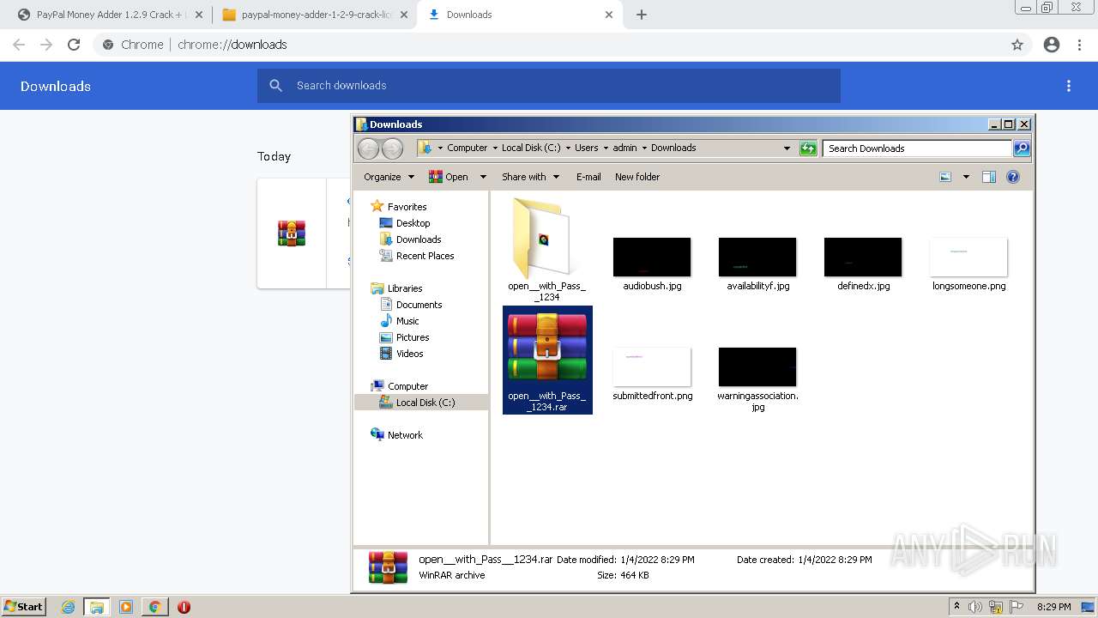Click the Explorer Back navigation button
1098x618 pixels.
click(368, 148)
